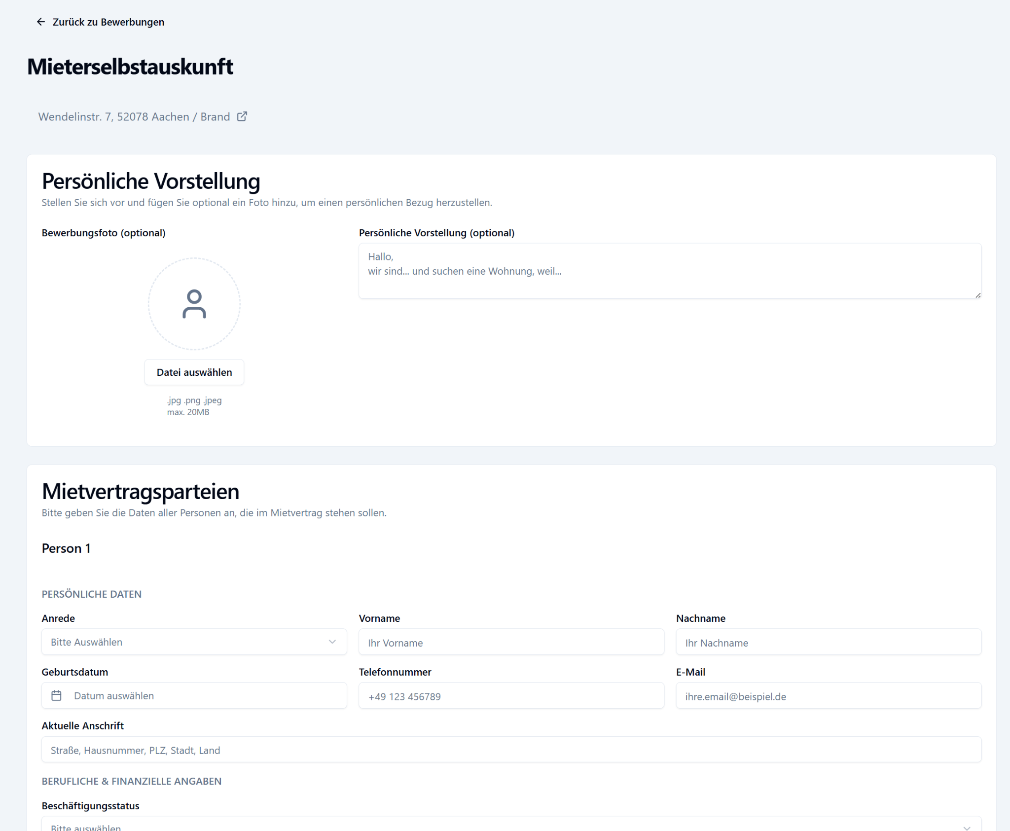Viewport: 1010px width, 831px height.
Task: Click the Vorname input field
Action: [x=511, y=643]
